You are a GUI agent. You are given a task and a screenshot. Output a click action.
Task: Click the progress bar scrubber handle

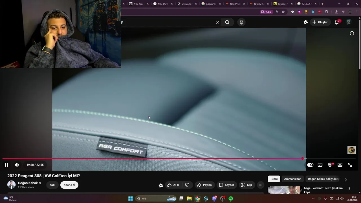click(303, 158)
